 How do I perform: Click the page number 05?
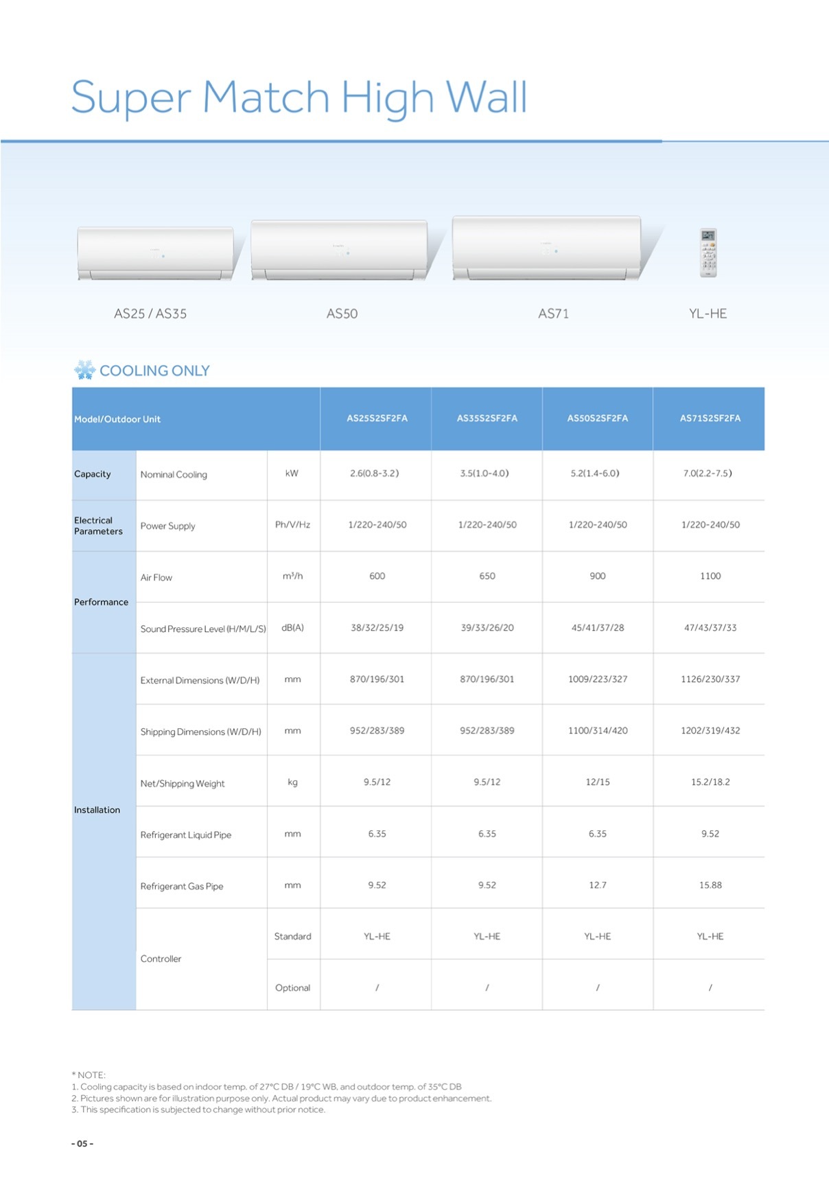(82, 1143)
